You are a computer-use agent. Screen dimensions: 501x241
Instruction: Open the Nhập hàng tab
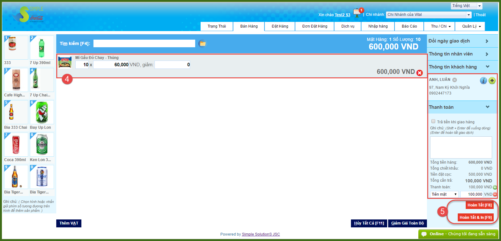click(x=378, y=26)
